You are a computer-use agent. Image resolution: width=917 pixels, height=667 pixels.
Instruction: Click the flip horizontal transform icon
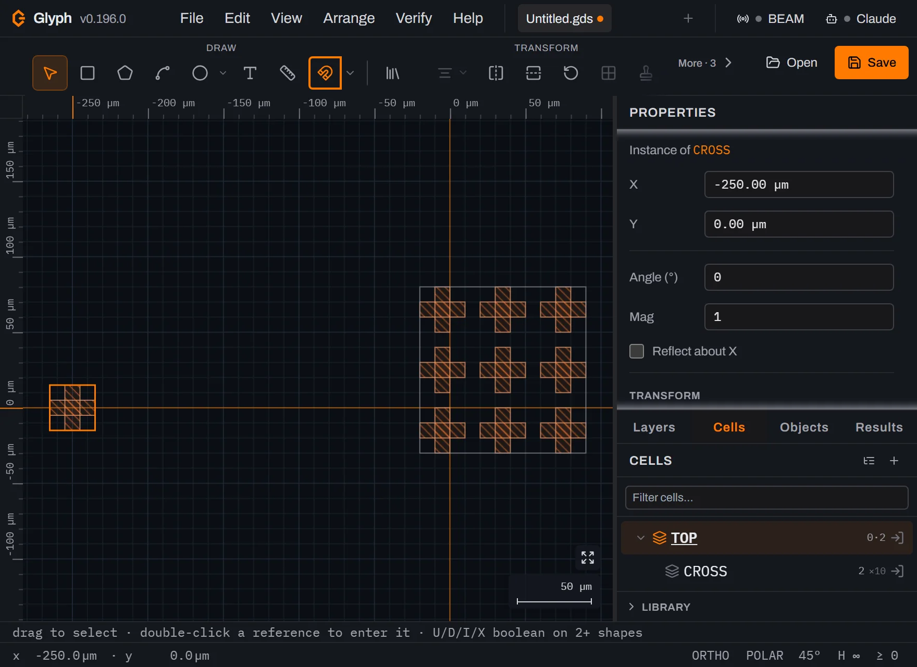pos(496,73)
